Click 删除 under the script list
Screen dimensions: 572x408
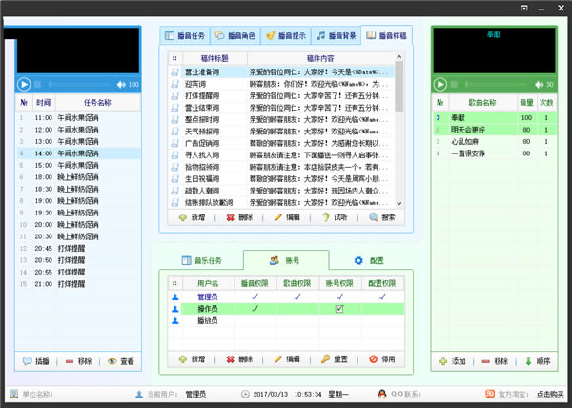(x=239, y=217)
